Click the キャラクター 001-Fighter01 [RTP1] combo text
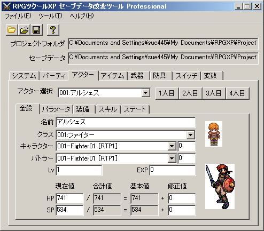264x231 pixels. point(87,146)
